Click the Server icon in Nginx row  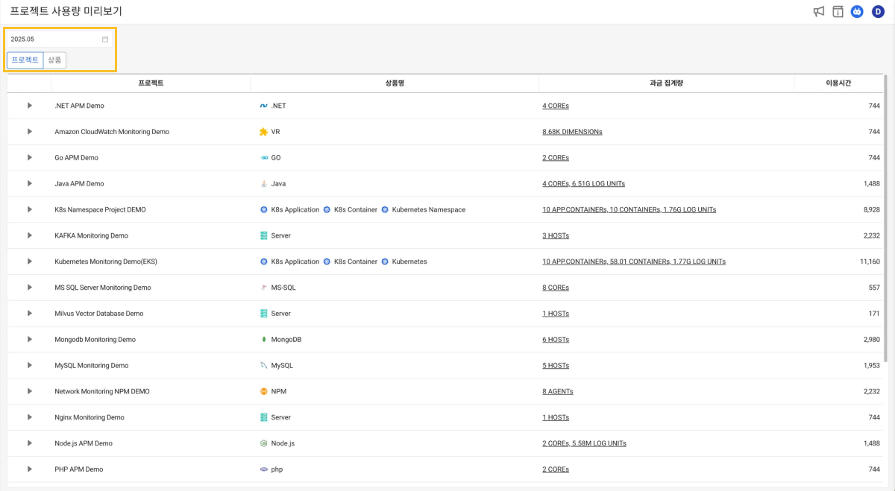pos(263,417)
